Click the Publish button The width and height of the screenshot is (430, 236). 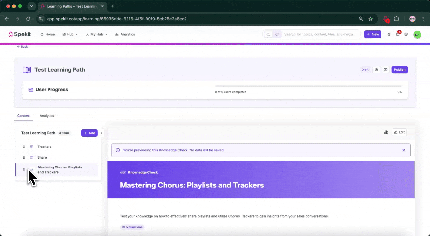click(400, 69)
